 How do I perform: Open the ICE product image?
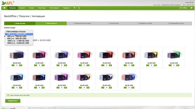click(107, 77)
